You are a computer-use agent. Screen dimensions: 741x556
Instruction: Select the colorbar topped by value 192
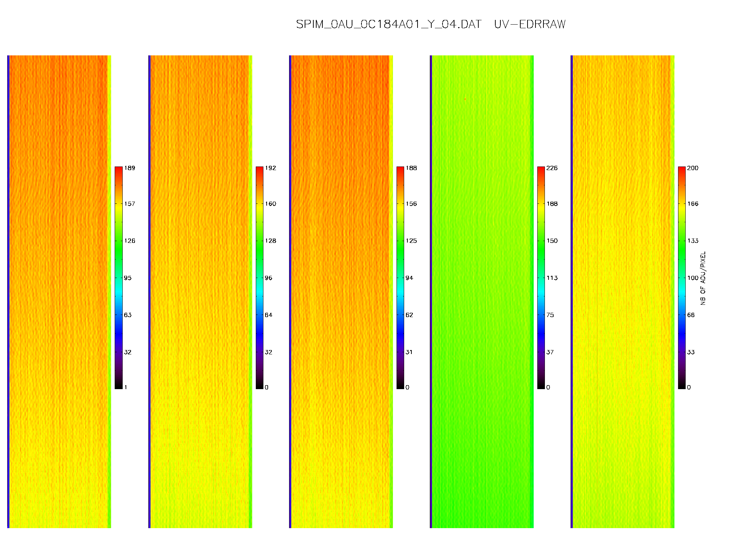[259, 278]
